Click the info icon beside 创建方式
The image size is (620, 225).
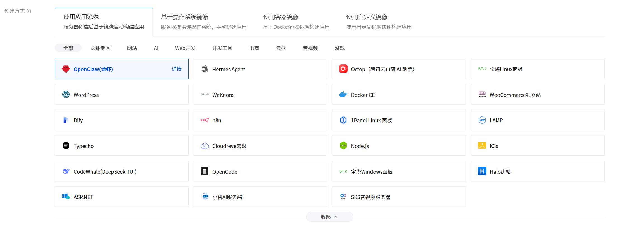[29, 11]
